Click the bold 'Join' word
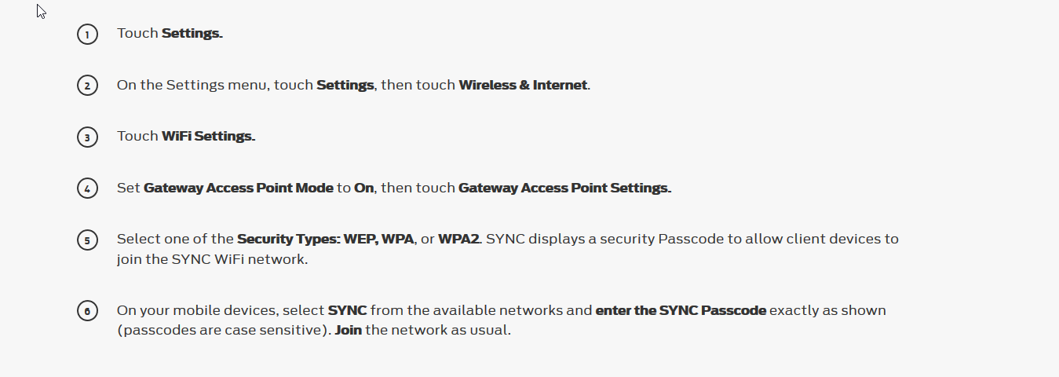This screenshot has height=377, width=1059. coord(349,331)
